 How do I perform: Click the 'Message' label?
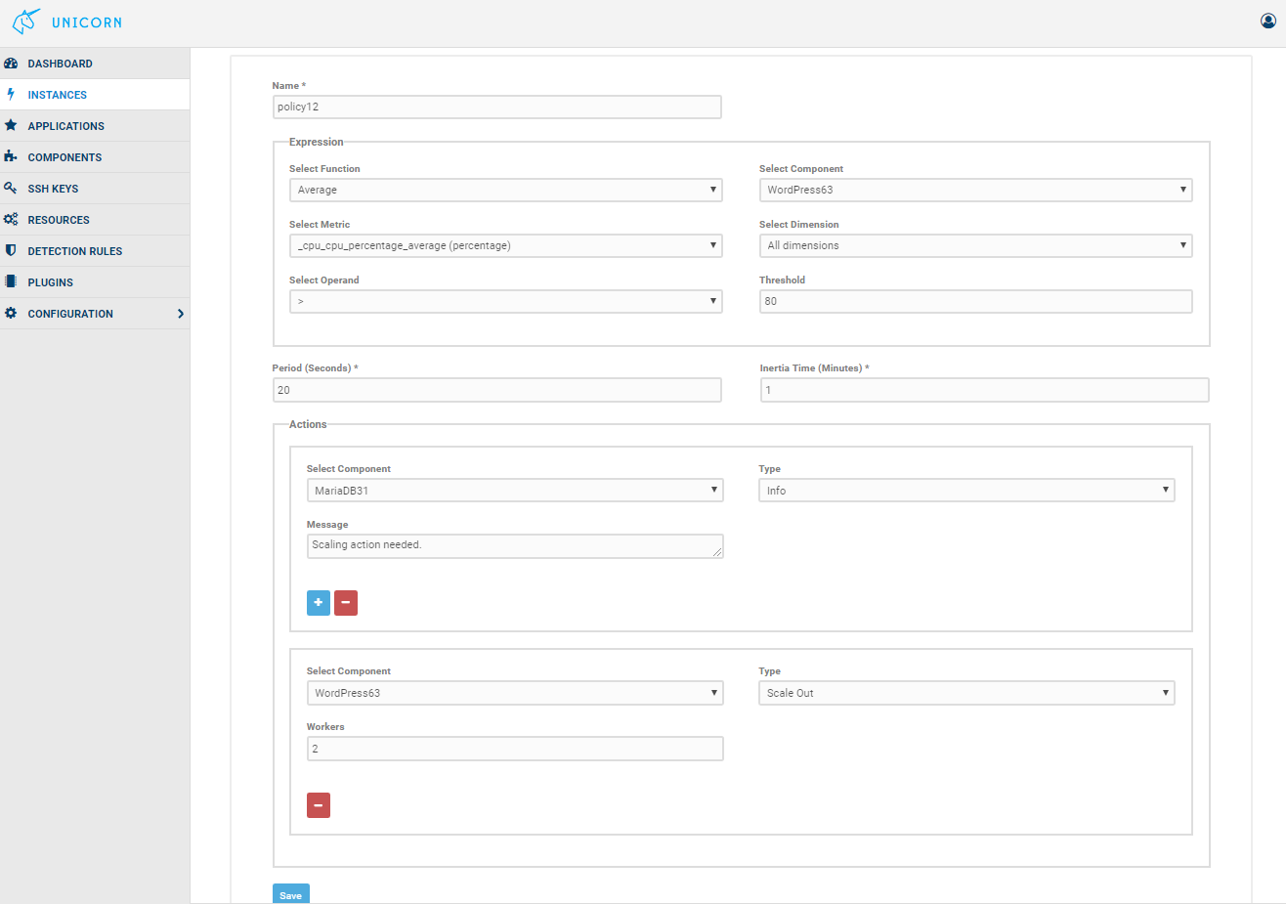point(327,525)
